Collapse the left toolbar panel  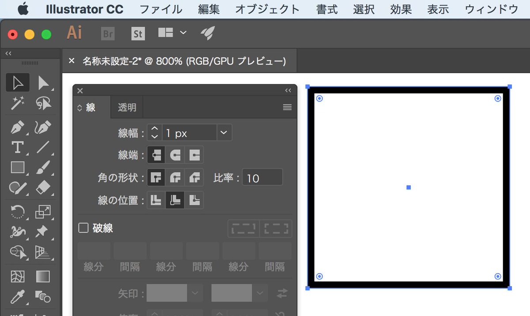[8, 53]
